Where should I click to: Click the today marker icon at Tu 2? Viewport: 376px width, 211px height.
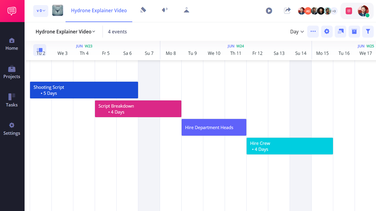pyautogui.click(x=40, y=50)
